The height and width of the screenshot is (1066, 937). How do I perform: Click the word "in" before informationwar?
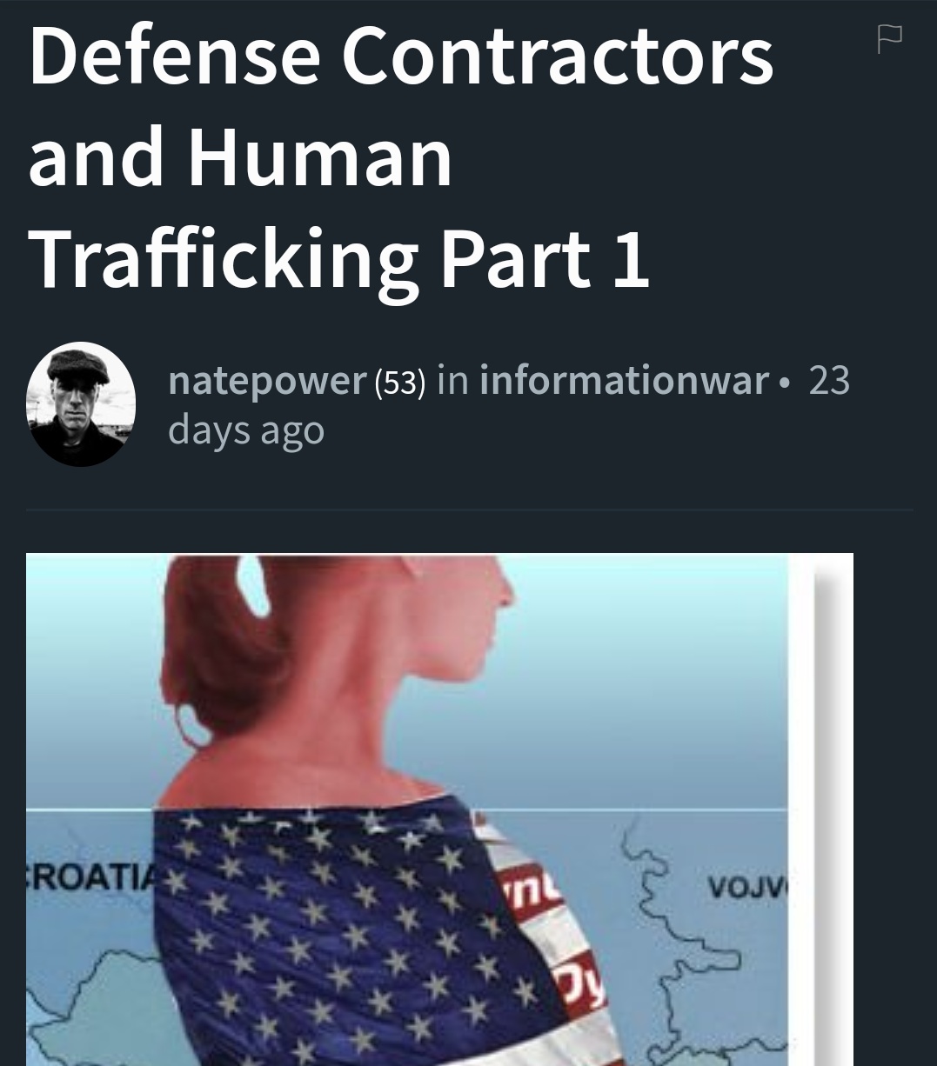[452, 380]
